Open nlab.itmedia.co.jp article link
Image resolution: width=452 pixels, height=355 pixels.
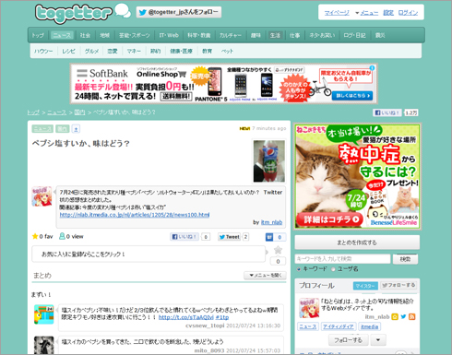tap(135, 215)
